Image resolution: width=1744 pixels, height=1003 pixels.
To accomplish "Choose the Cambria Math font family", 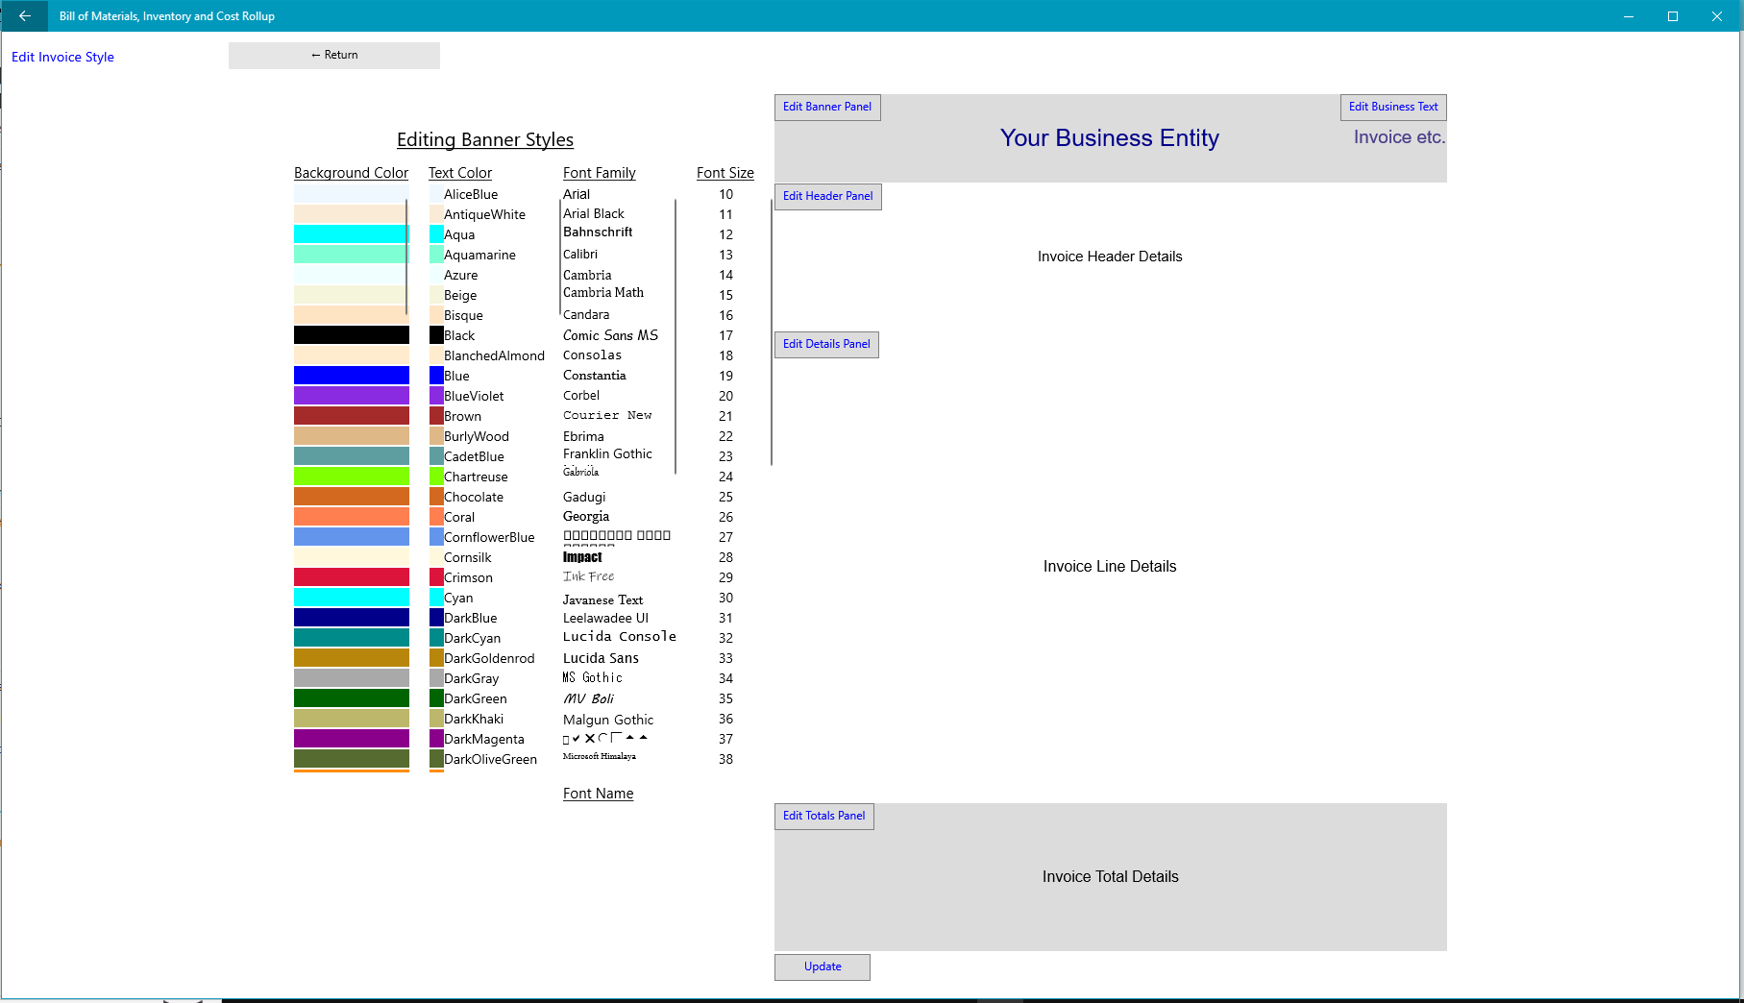I will pos(603,293).
